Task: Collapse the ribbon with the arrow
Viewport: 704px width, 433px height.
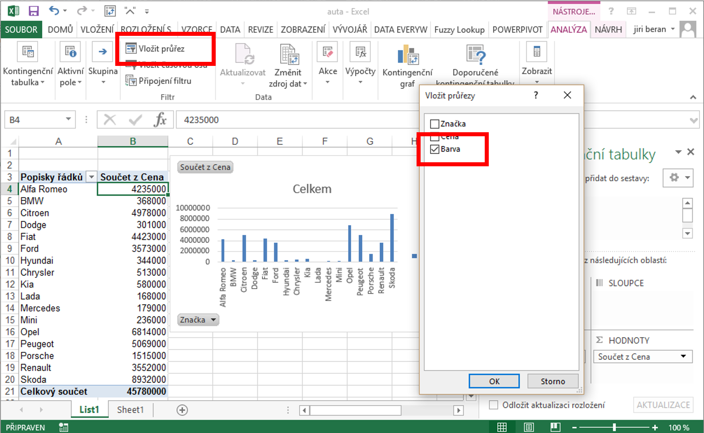Action: click(x=693, y=97)
